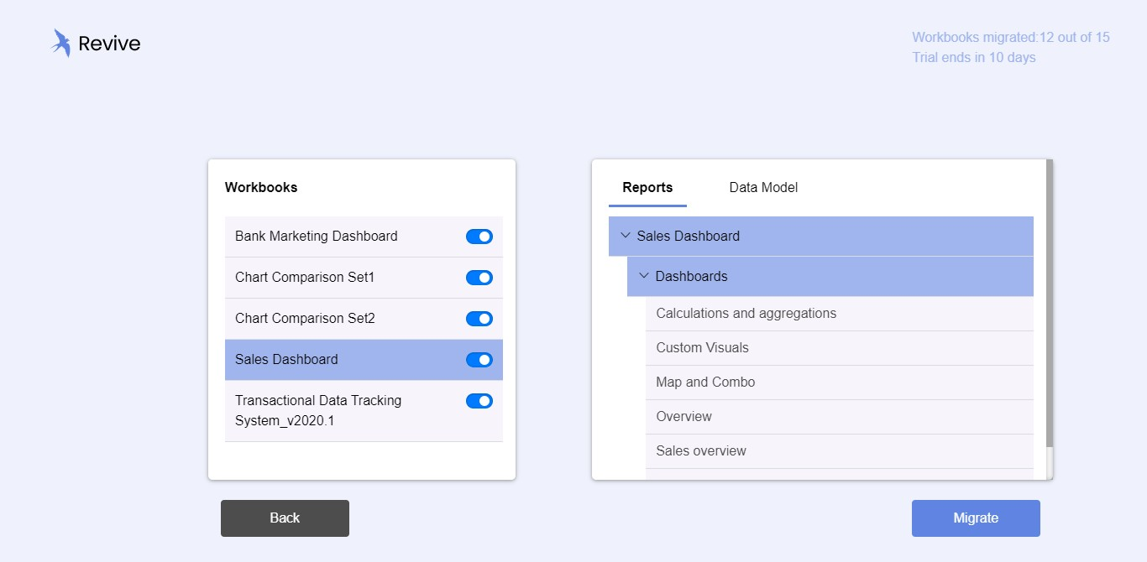Toggle the Sales Dashboard workbook switch
Image resolution: width=1147 pixels, height=562 pixels.
(x=479, y=360)
